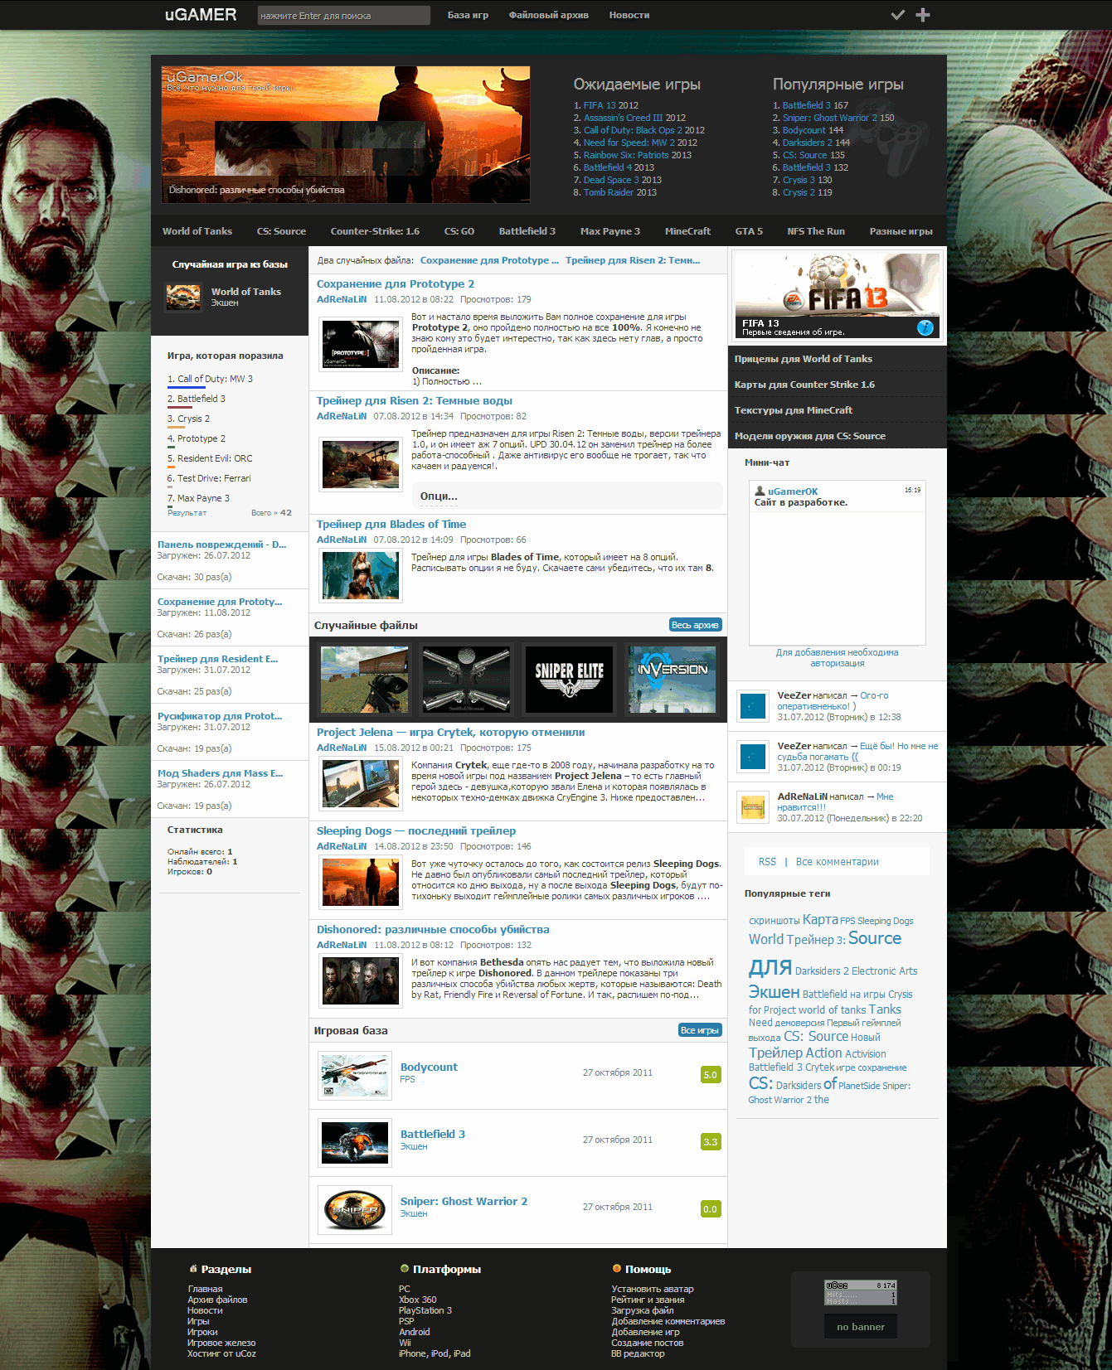
Task: Click the plus icon in top bar
Action: point(922,15)
